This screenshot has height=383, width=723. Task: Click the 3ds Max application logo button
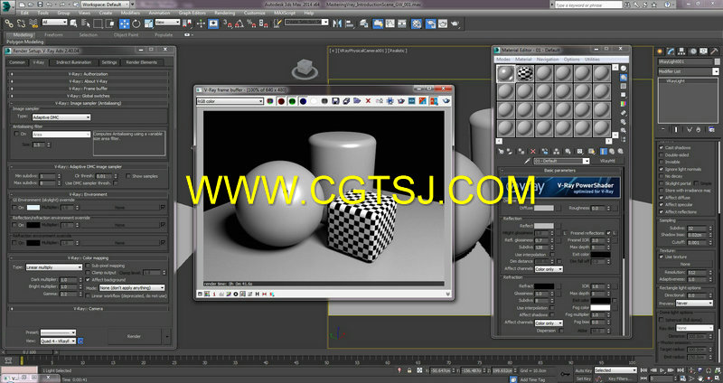point(9,5)
